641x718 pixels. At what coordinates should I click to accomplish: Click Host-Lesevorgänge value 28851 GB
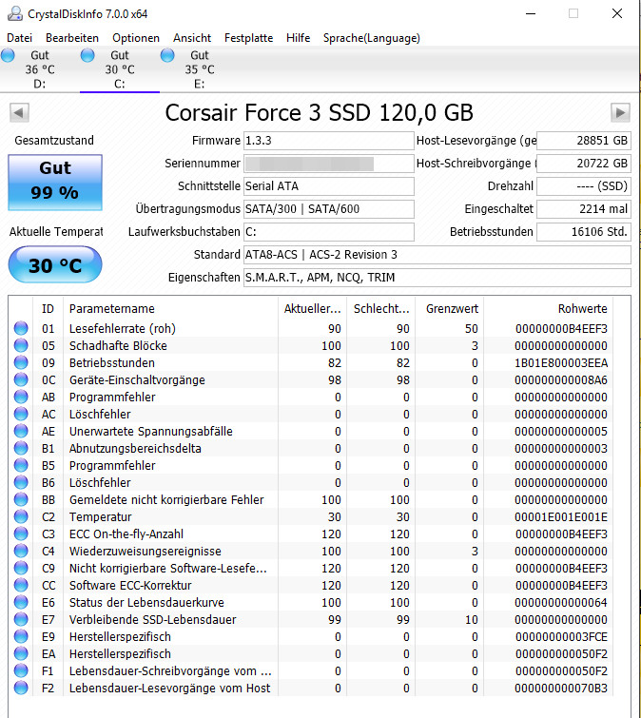(x=584, y=141)
